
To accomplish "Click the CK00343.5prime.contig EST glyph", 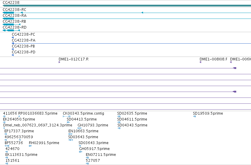I will (67, 116).
